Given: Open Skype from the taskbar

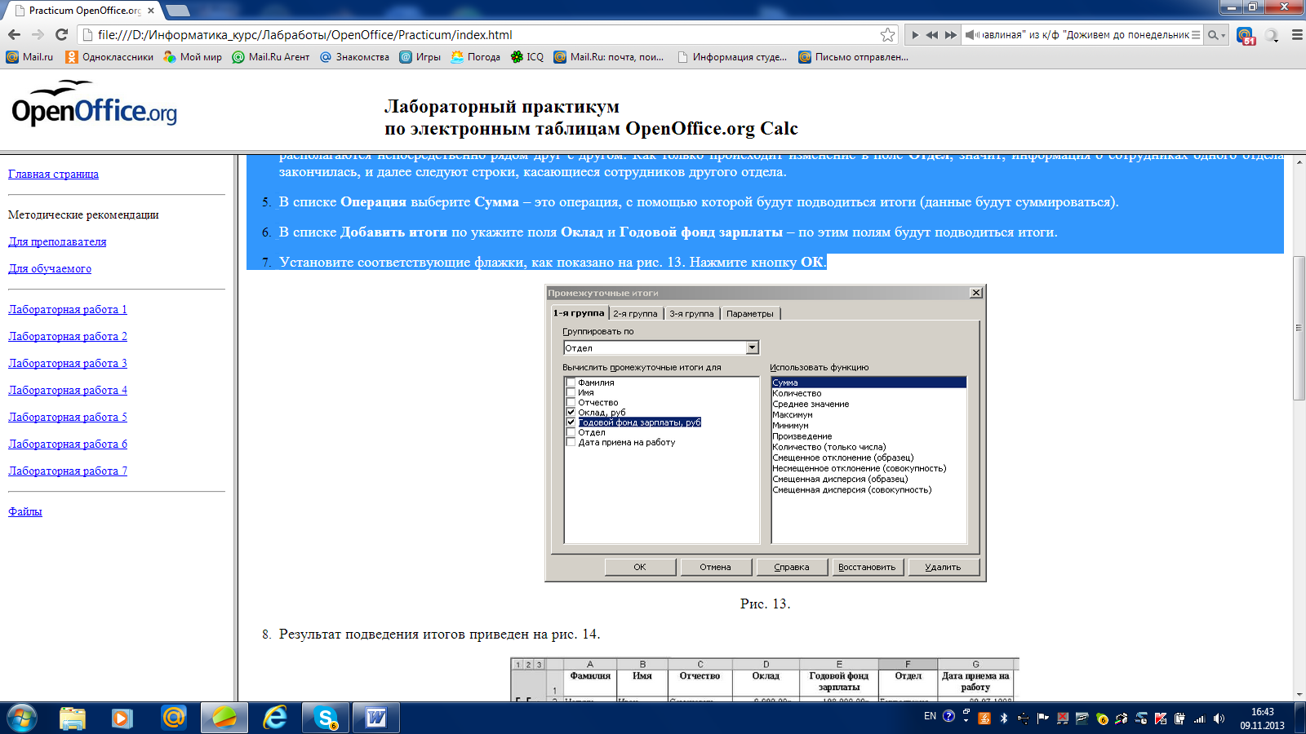Looking at the screenshot, I should pos(326,718).
